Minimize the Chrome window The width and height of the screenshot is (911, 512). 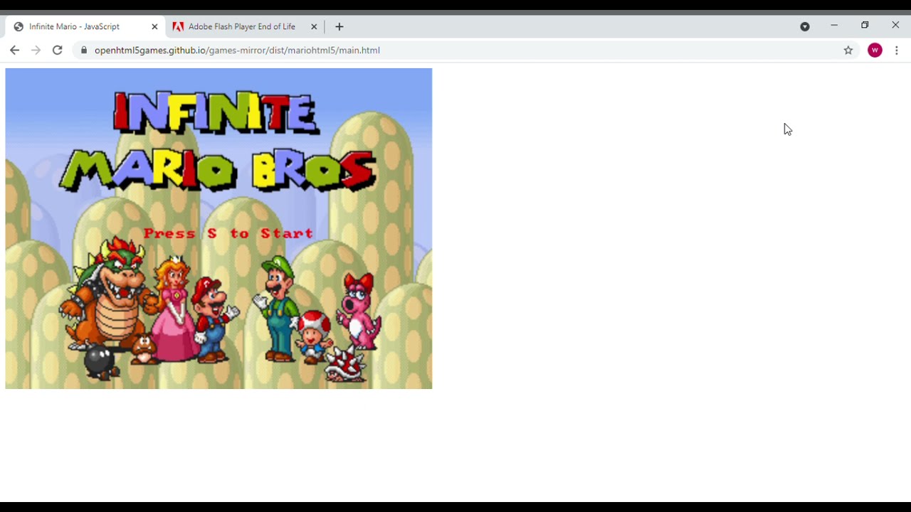[x=834, y=26]
